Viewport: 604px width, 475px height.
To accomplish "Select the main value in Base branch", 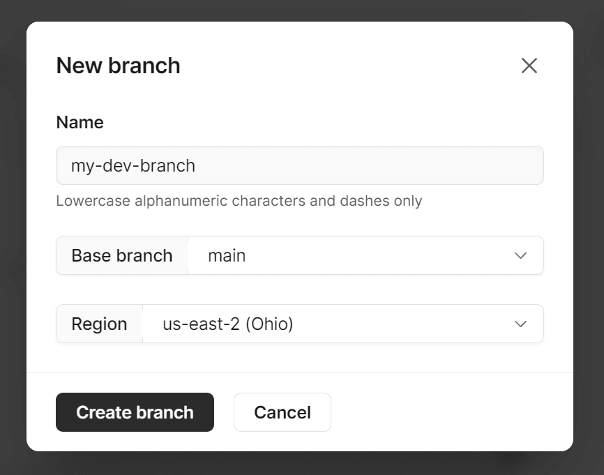I will (226, 255).
